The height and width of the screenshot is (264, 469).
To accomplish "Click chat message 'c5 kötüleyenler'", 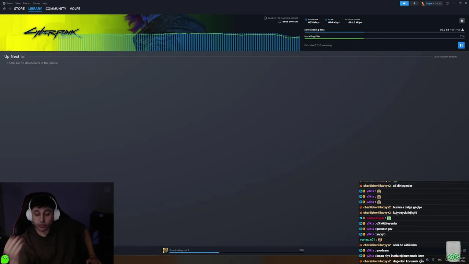I will click(387, 223).
